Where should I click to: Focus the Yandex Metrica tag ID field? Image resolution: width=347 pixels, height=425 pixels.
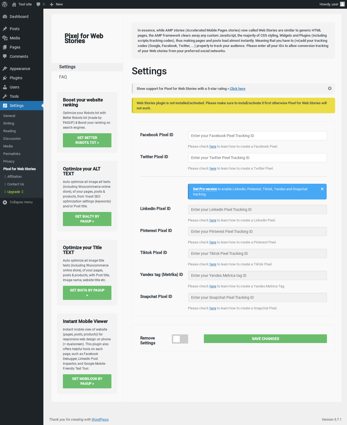257,275
